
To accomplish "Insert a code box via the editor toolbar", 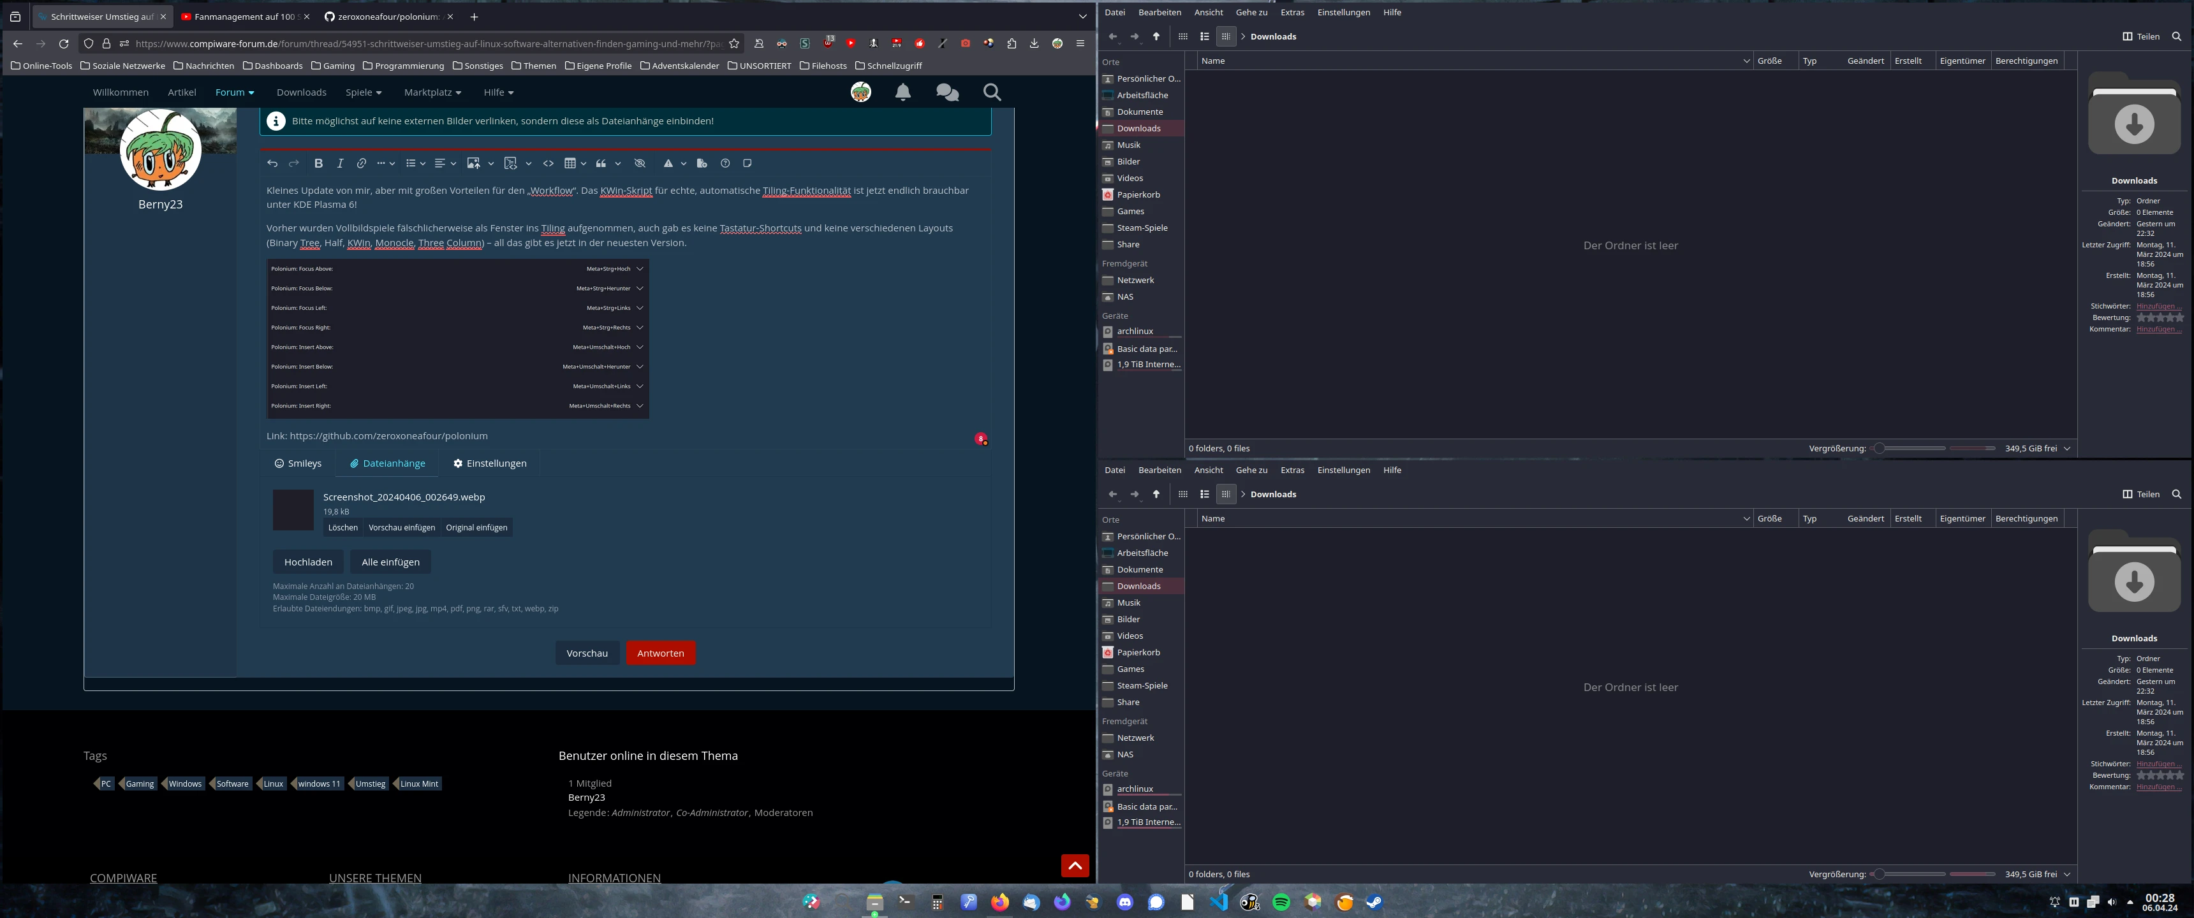I will click(x=511, y=163).
